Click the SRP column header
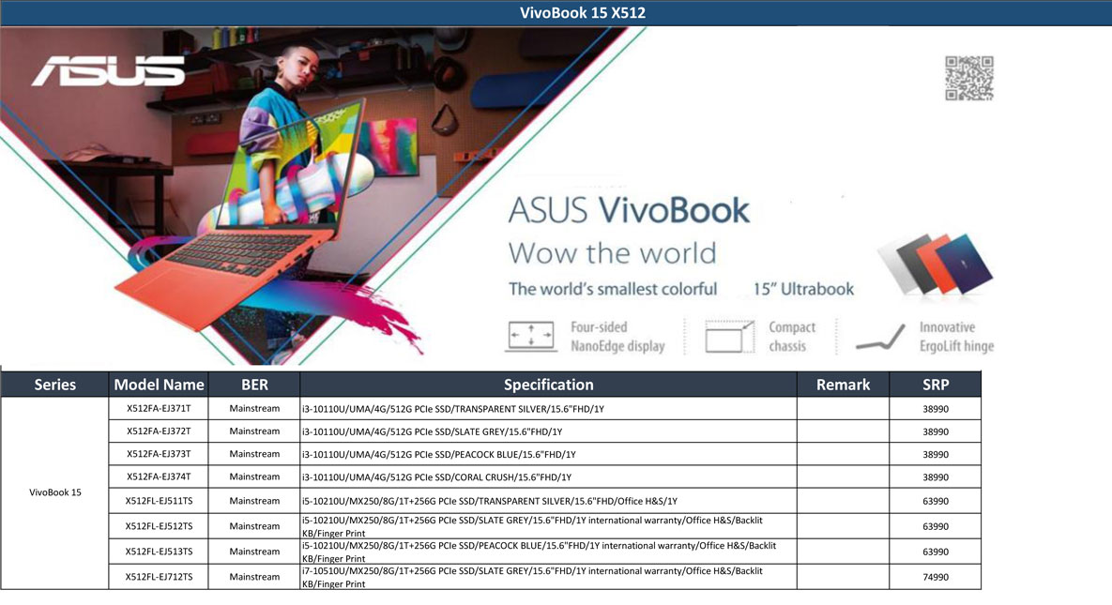The width and height of the screenshot is (1112, 605). tap(936, 385)
